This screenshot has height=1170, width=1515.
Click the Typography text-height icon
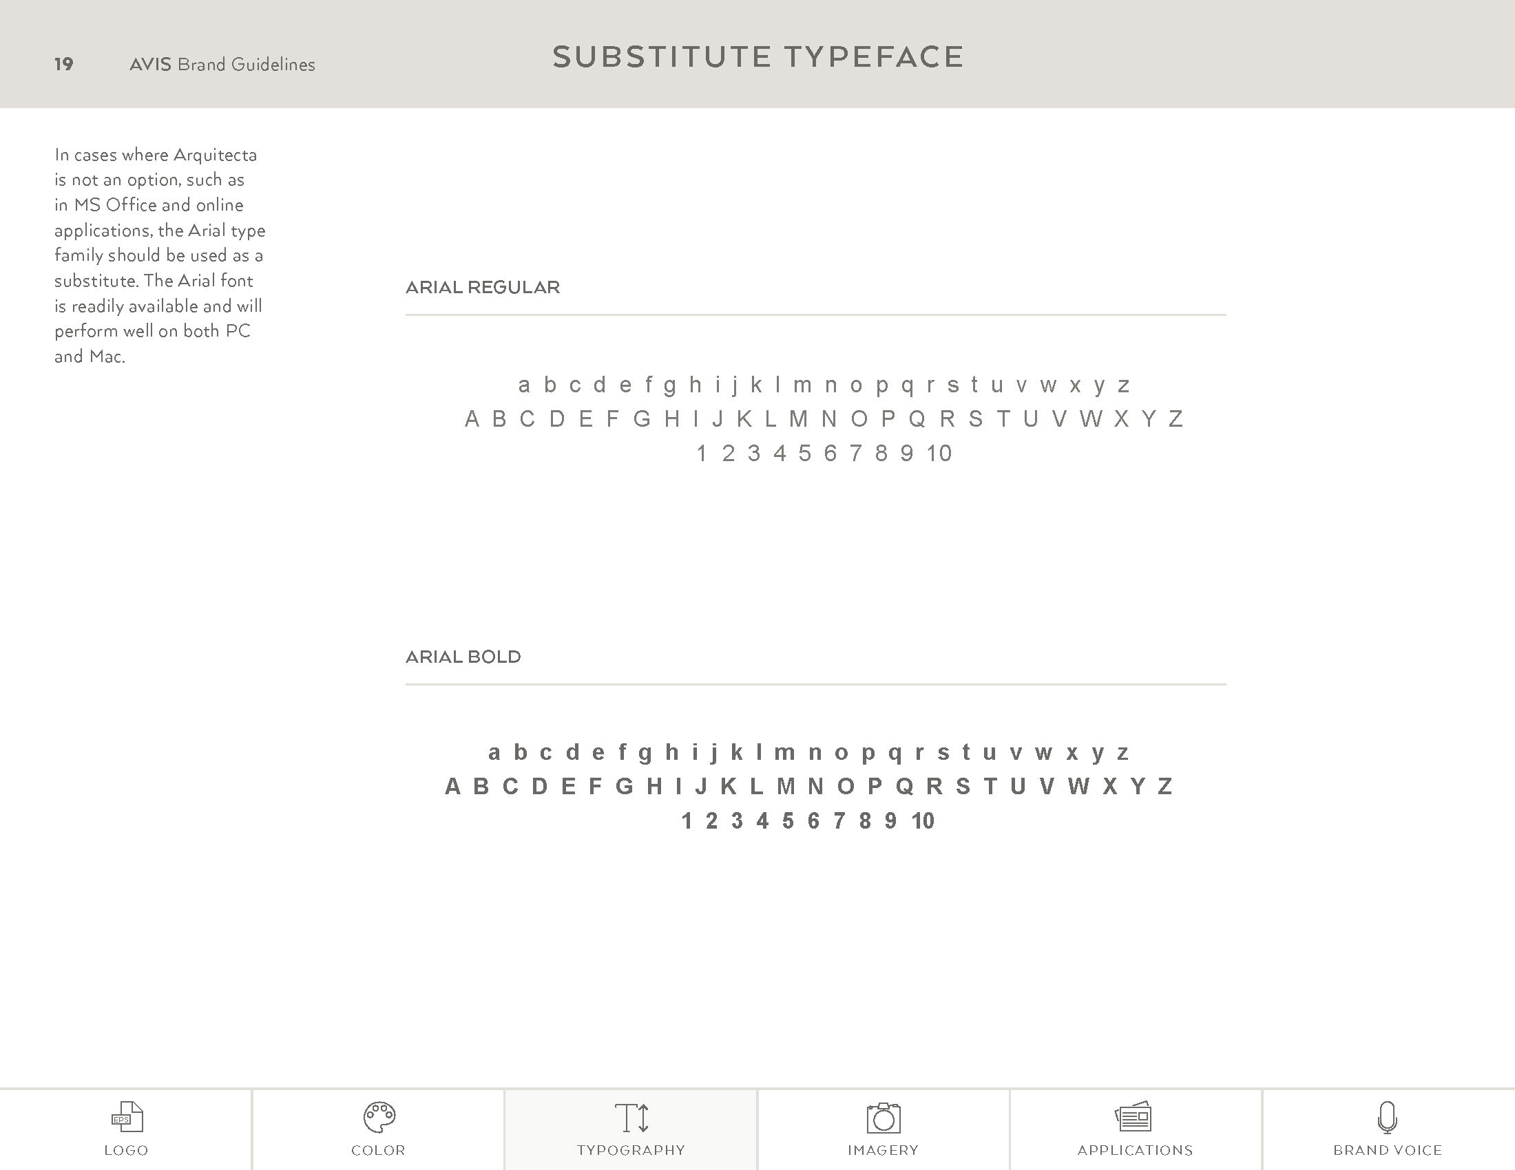coord(632,1117)
